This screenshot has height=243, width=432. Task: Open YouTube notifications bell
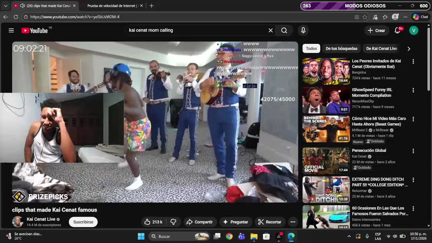pos(398,30)
